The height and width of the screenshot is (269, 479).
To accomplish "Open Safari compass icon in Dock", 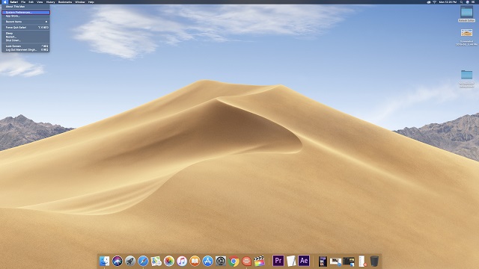I will (143, 261).
